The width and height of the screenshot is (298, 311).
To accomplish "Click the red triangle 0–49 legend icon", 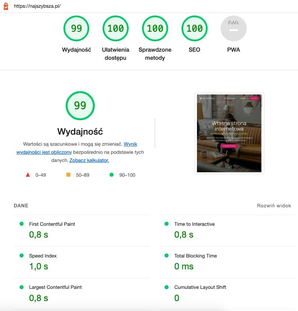I will click(x=28, y=175).
